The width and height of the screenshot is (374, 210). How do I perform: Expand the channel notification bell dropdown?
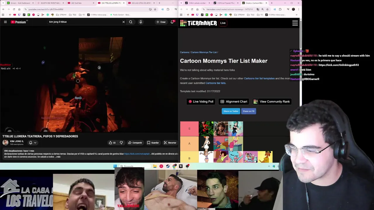32,143
